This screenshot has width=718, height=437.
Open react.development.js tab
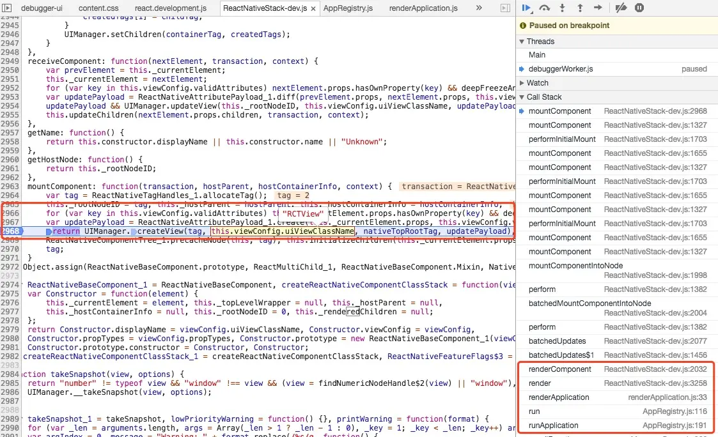(171, 8)
